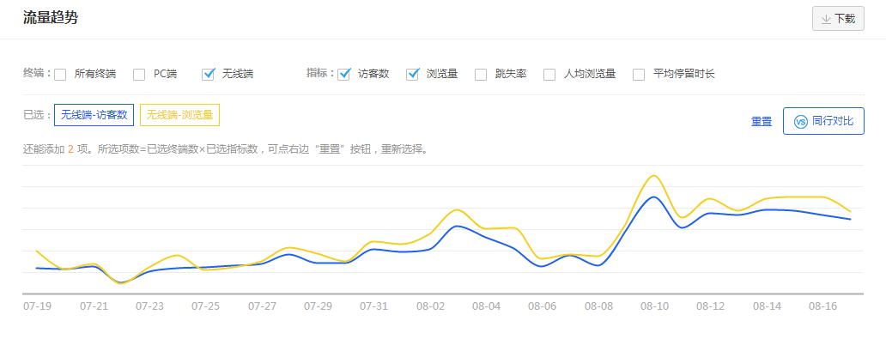Enable the PC端 terminal checkbox
This screenshot has height=339, width=886.
(139, 74)
